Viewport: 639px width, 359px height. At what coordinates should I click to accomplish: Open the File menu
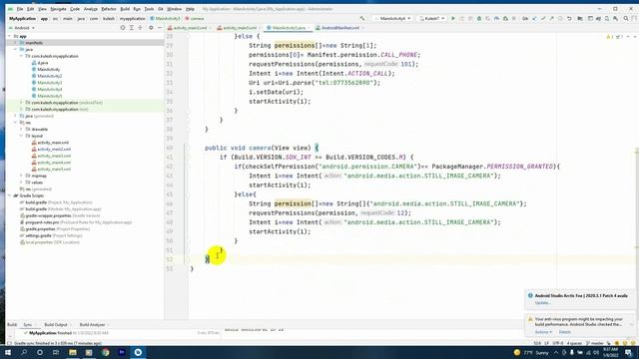(20, 9)
